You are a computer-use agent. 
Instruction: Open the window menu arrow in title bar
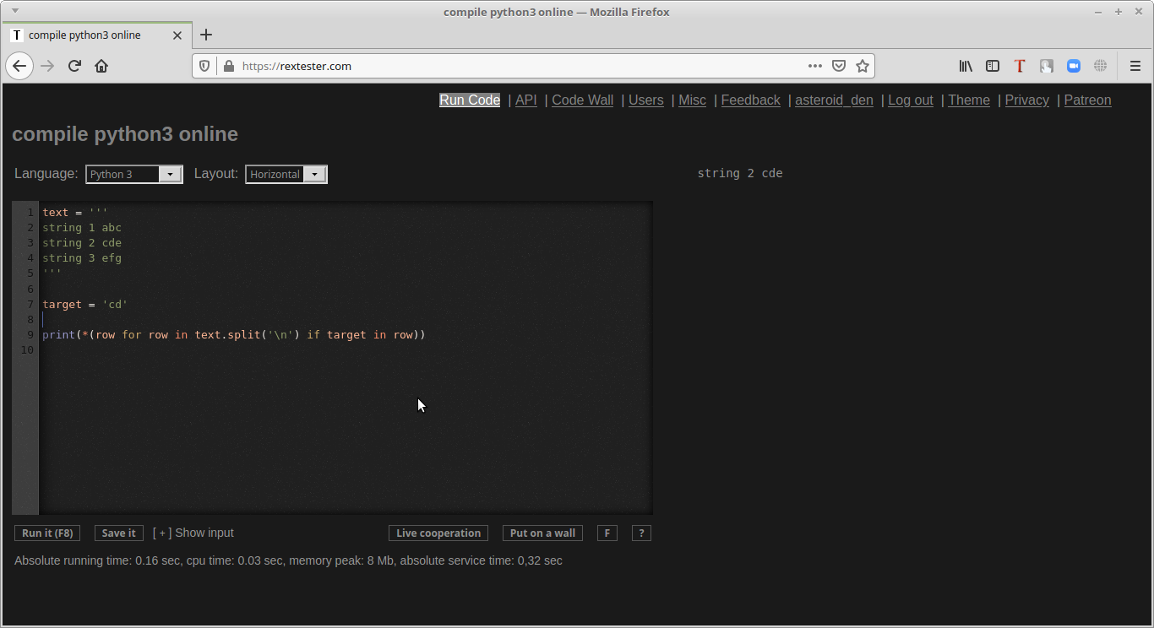click(14, 11)
